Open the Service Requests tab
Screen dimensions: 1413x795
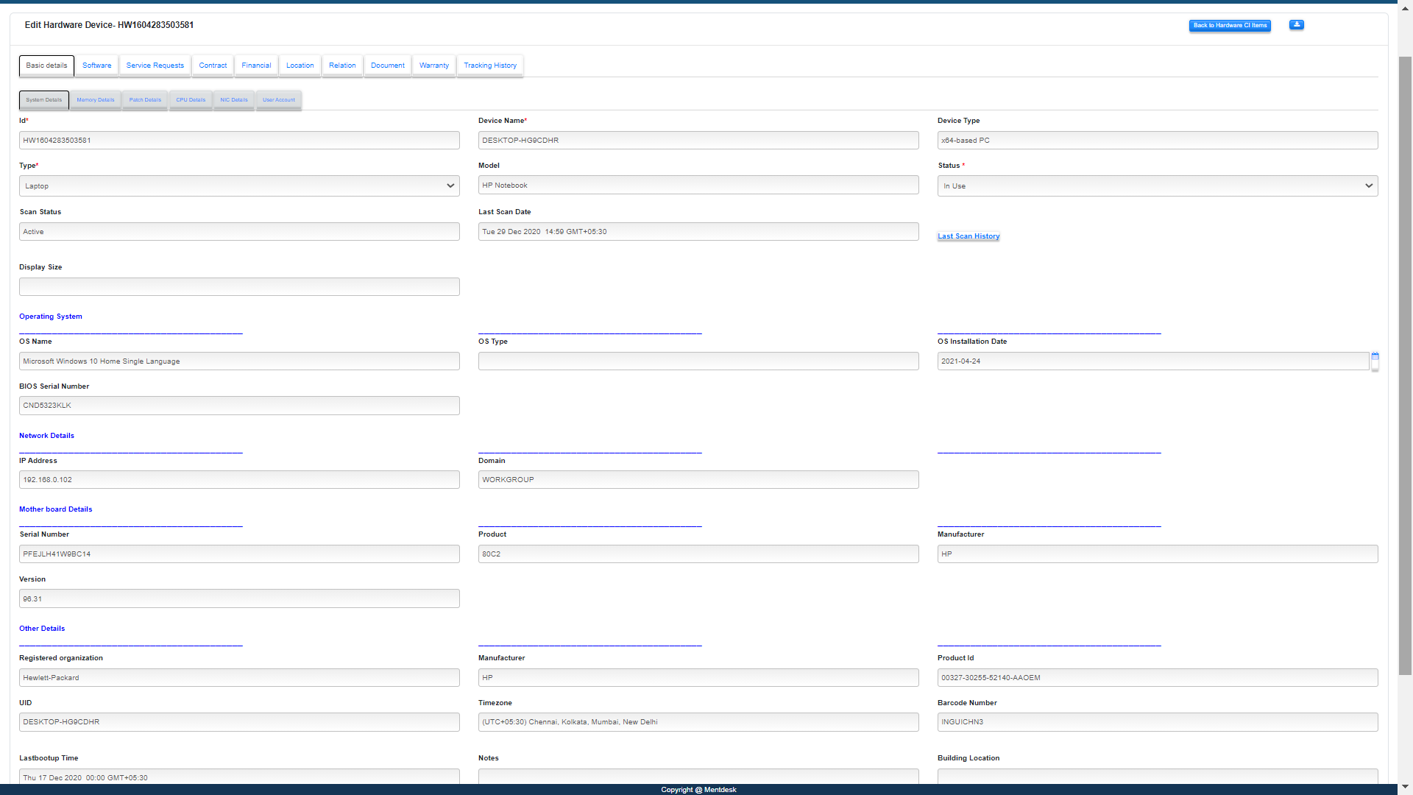point(155,66)
